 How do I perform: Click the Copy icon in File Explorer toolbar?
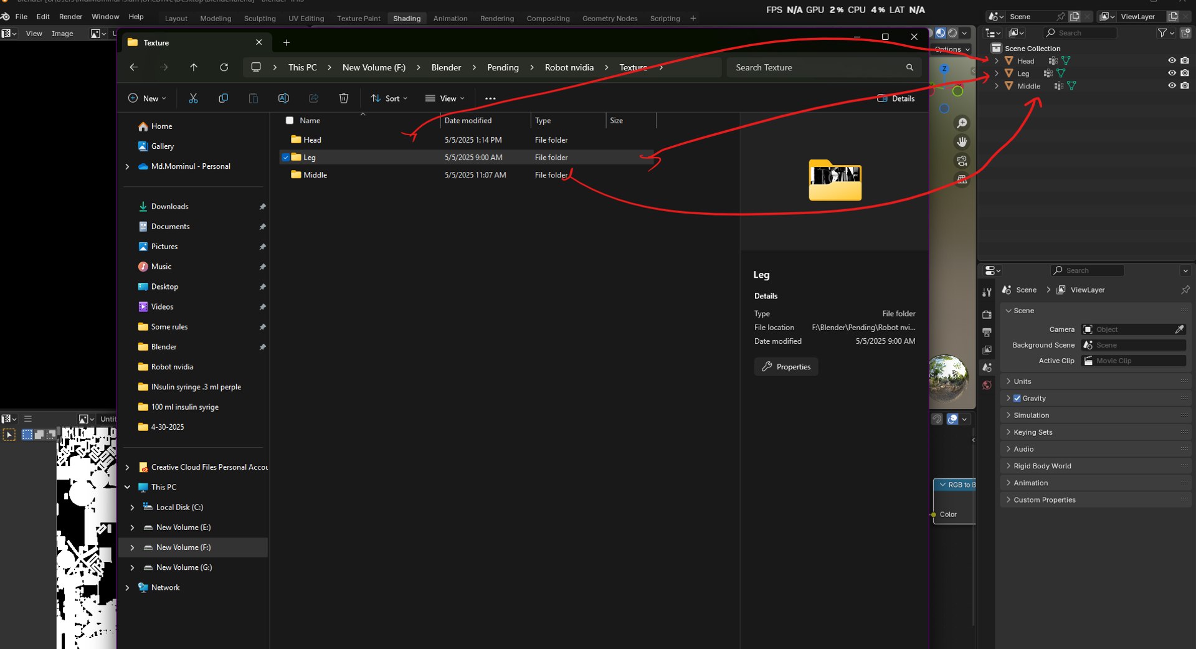(223, 98)
